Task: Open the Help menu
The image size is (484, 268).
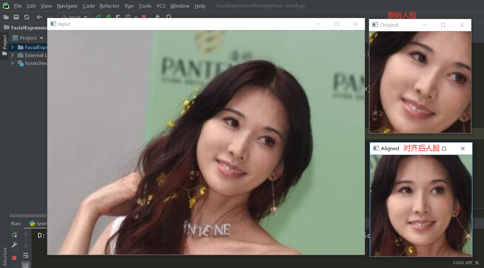Action: [200, 6]
